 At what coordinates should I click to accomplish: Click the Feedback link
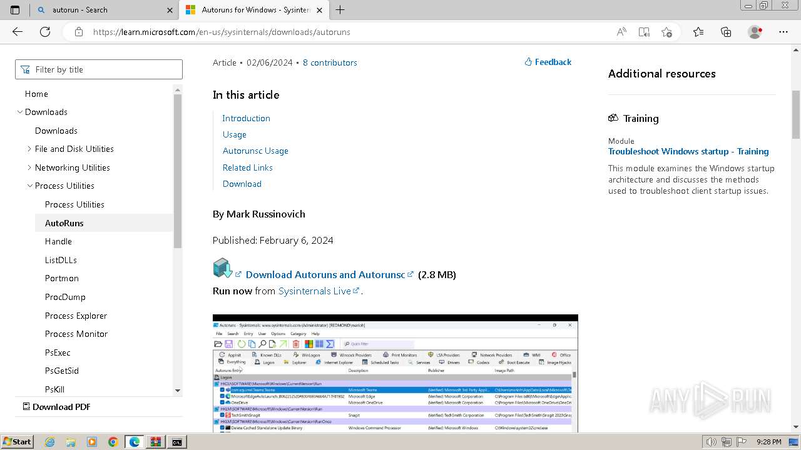pyautogui.click(x=548, y=62)
